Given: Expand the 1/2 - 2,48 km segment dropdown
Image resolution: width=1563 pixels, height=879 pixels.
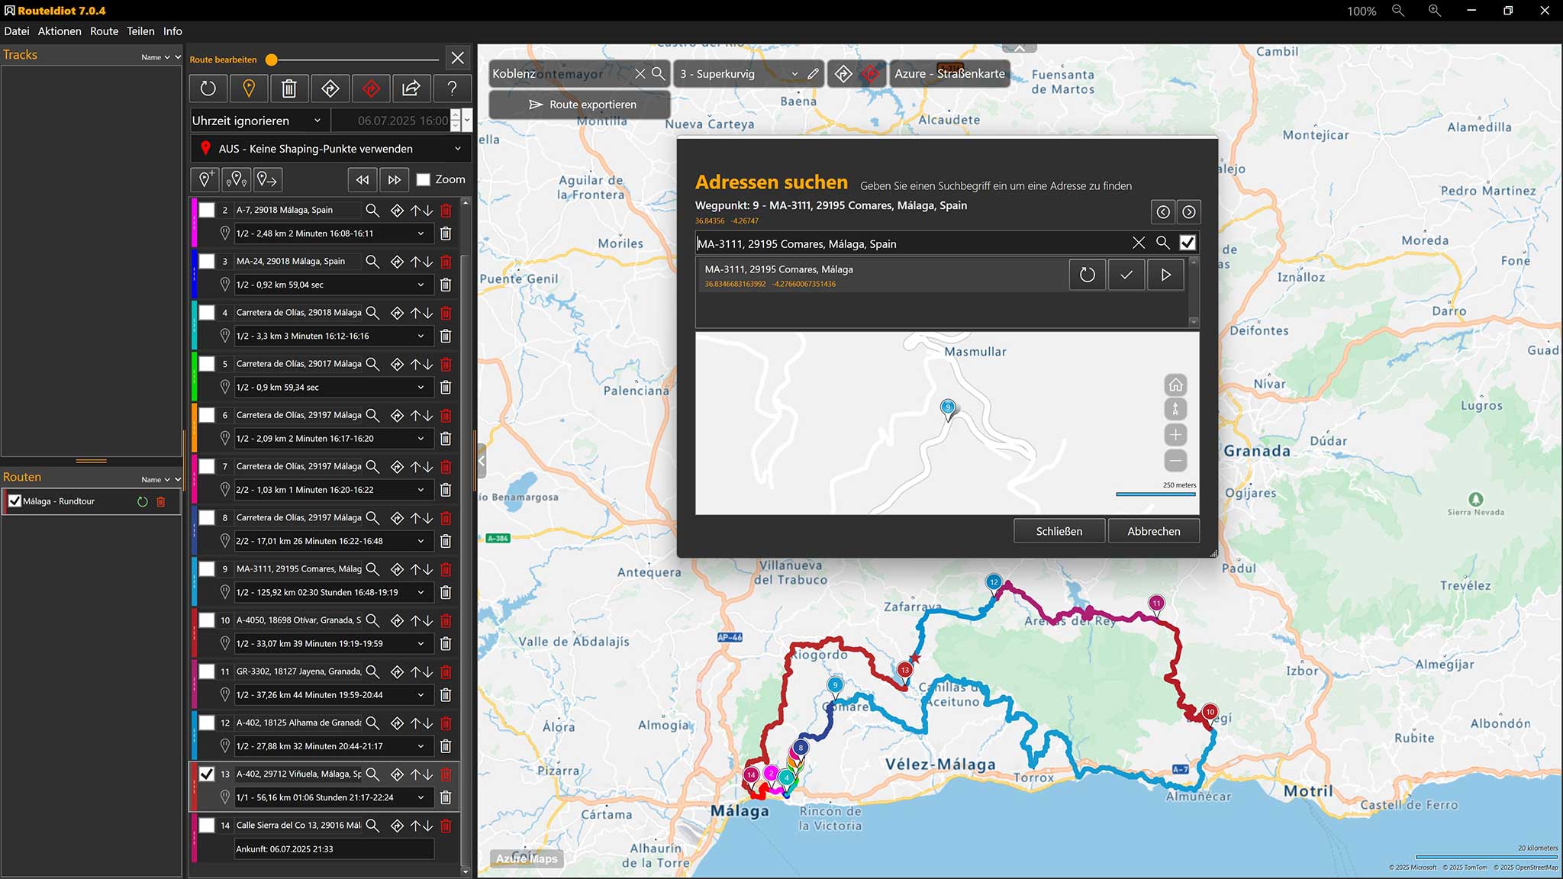Looking at the screenshot, I should pos(421,233).
